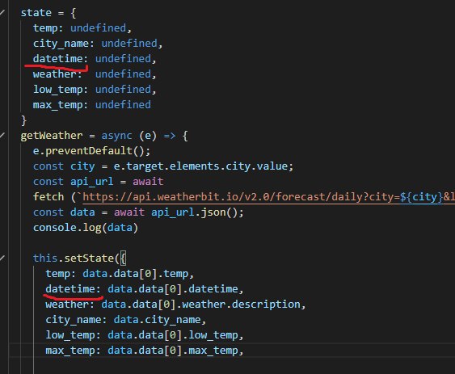Collapse the getWeather function fold arrow

[2, 136]
